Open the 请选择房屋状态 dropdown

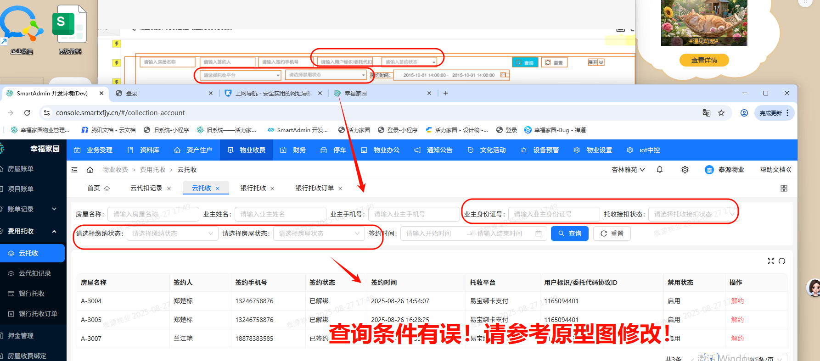coord(319,233)
